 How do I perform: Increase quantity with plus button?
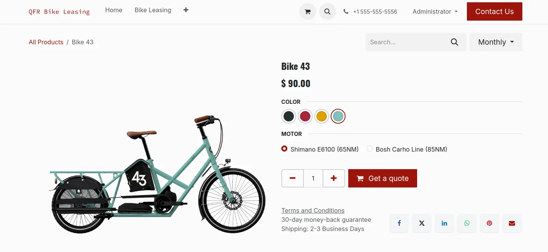coord(334,178)
